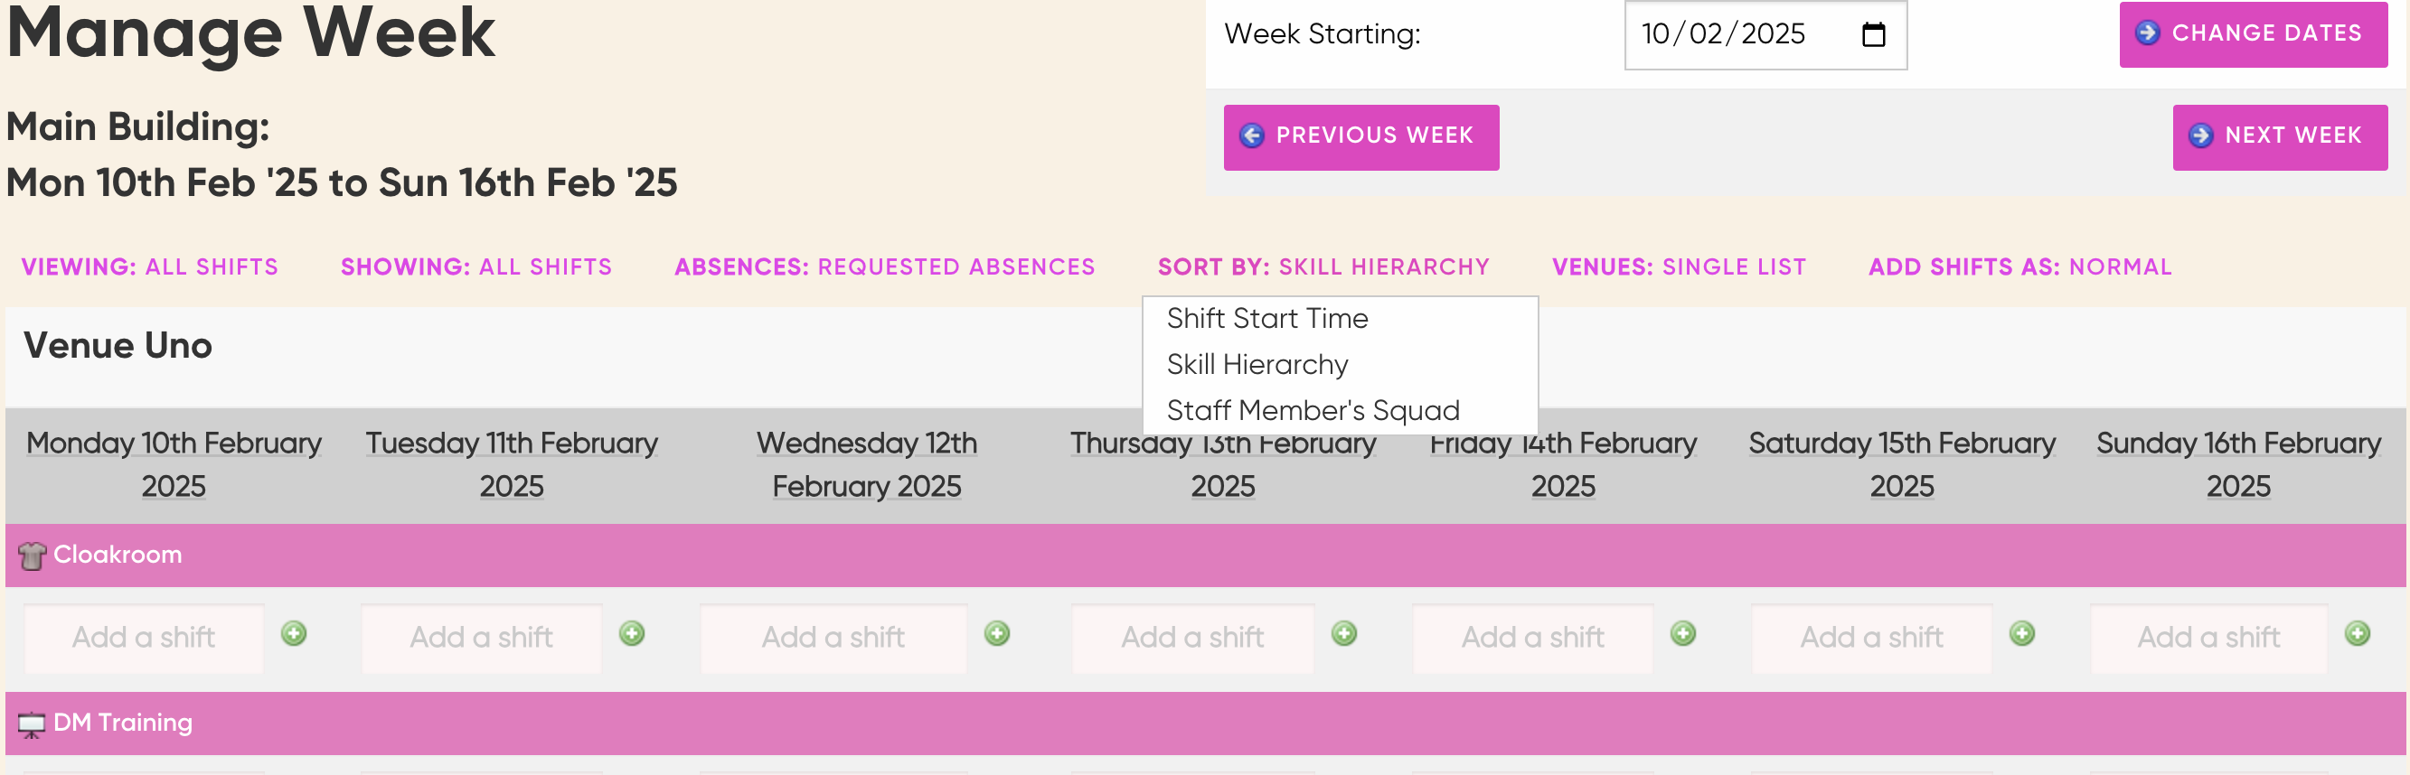Viewport: 2410px width, 775px height.
Task: Click the green plus icon under Thursday
Action: [x=1343, y=633]
